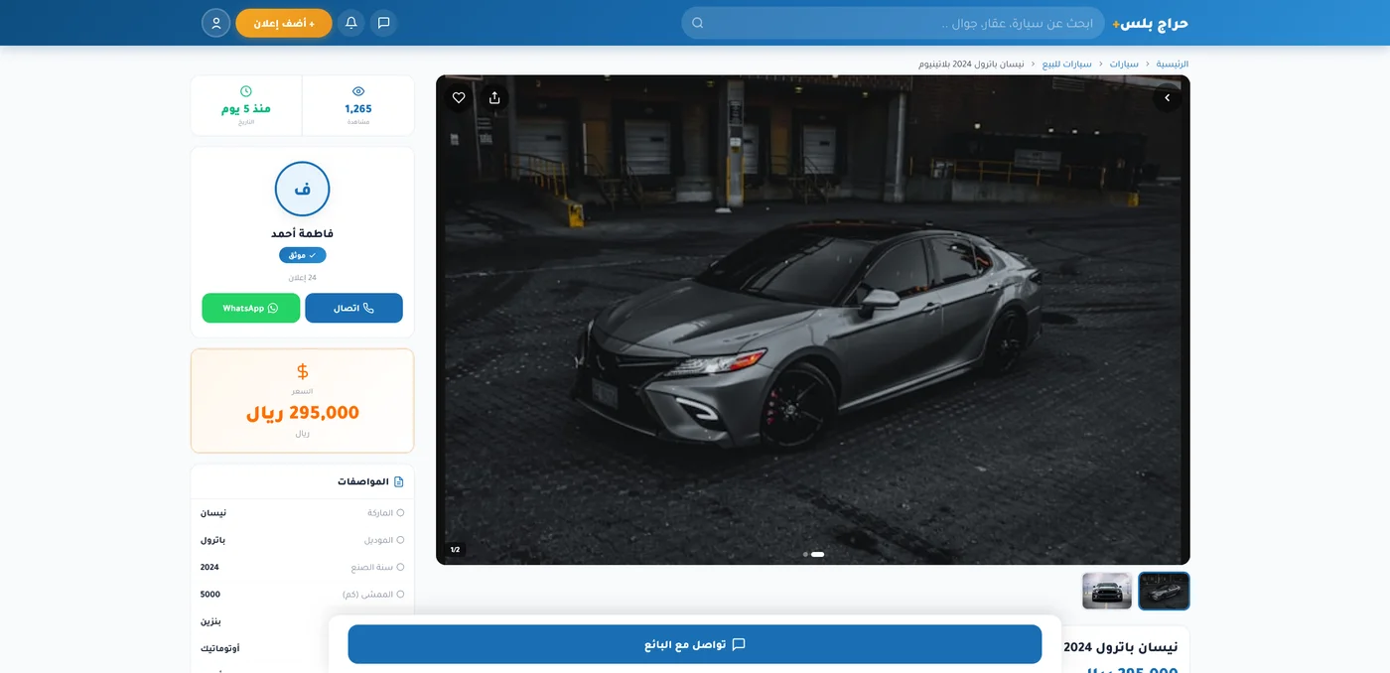Open seller avatar with letter ف
The height and width of the screenshot is (673, 1390).
(x=303, y=189)
